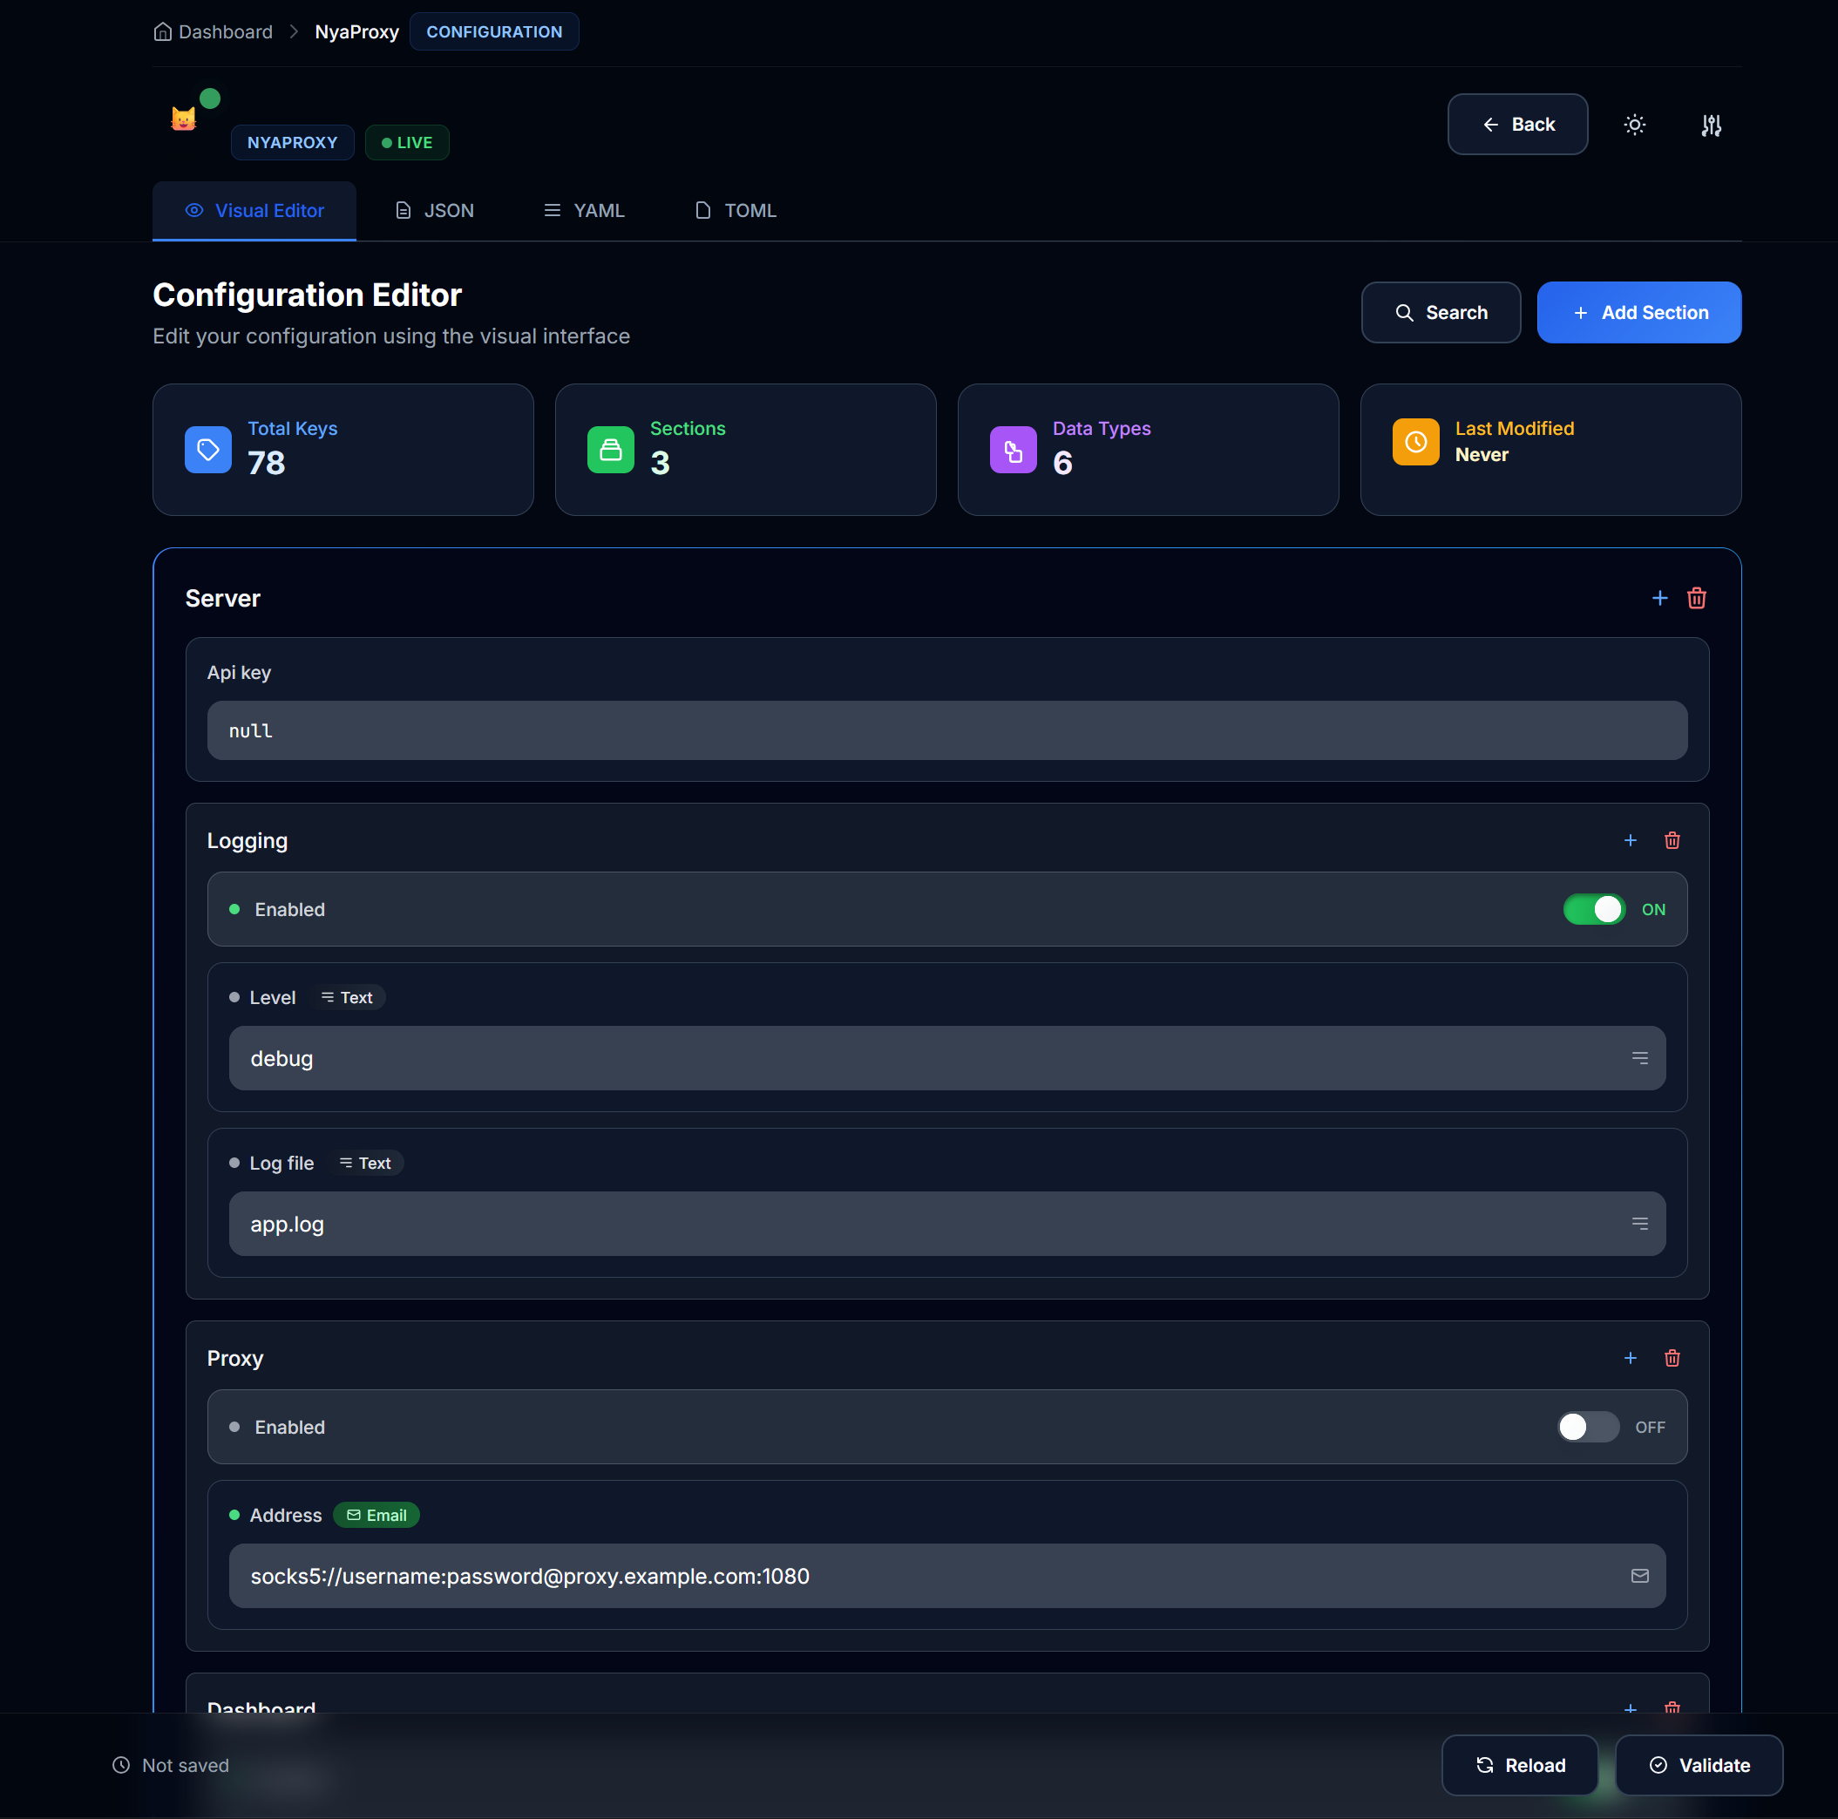
Task: Switch to the YAML tab
Action: [584, 210]
